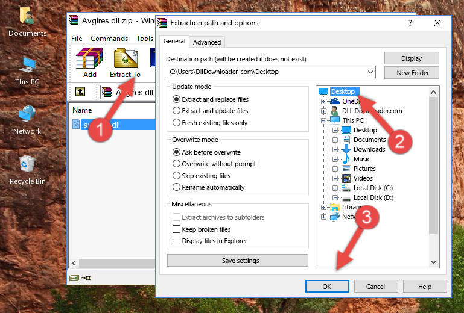464x313 pixels.
Task: Select Skip existing files radio button
Action: (x=176, y=175)
